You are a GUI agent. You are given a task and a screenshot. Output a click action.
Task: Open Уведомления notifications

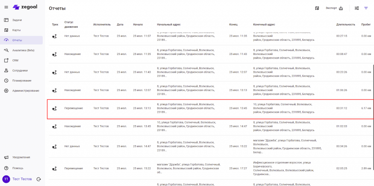[21, 157]
